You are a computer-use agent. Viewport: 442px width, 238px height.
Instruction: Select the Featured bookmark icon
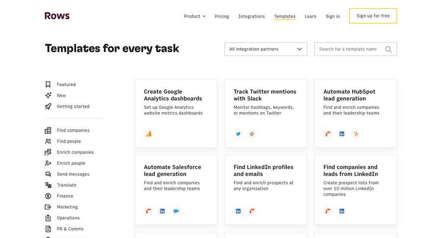point(48,85)
